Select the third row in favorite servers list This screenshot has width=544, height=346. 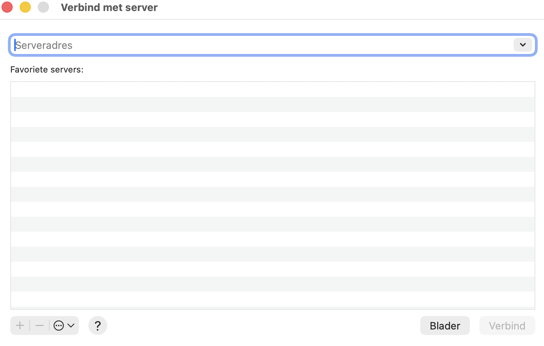click(272, 119)
